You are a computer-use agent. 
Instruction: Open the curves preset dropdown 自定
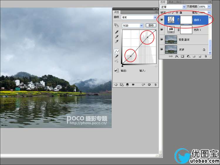(139, 17)
